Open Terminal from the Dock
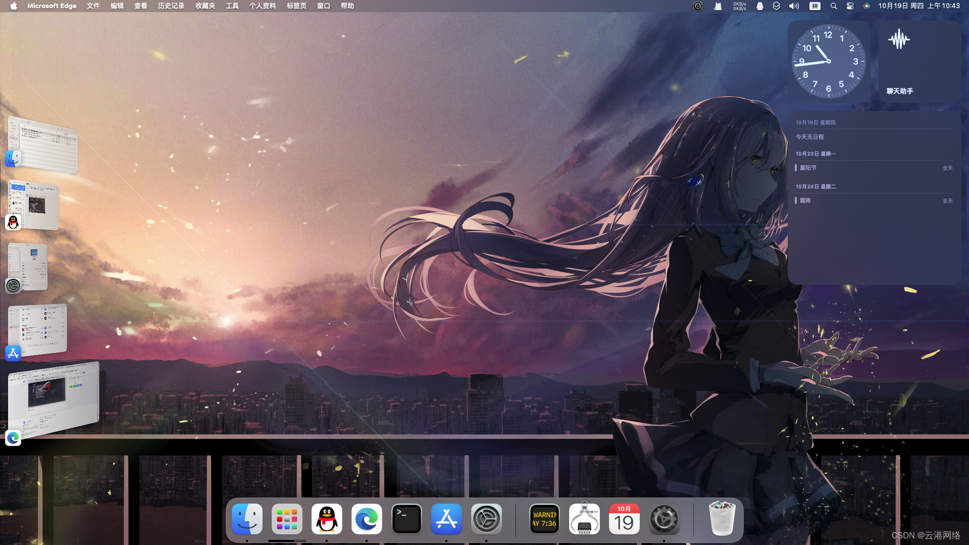969x545 pixels. 406,519
